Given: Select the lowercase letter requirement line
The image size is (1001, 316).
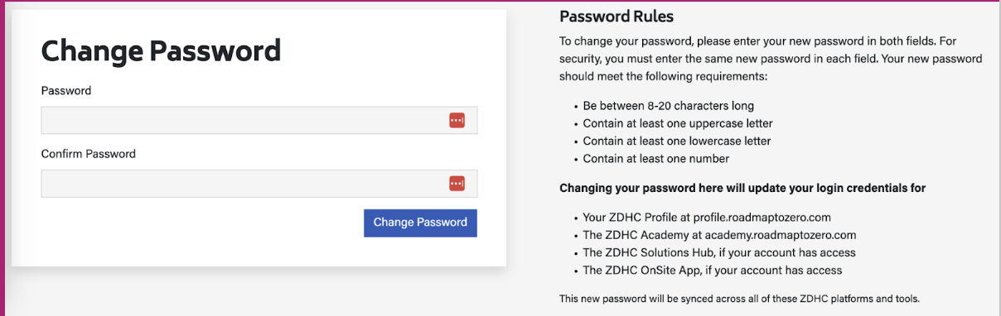Looking at the screenshot, I should [x=677, y=141].
